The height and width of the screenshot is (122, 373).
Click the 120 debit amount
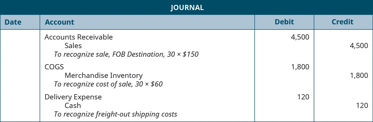coord(303,97)
